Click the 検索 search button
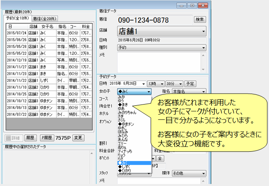Screen dimensions: 269x186 [x=200, y=19]
